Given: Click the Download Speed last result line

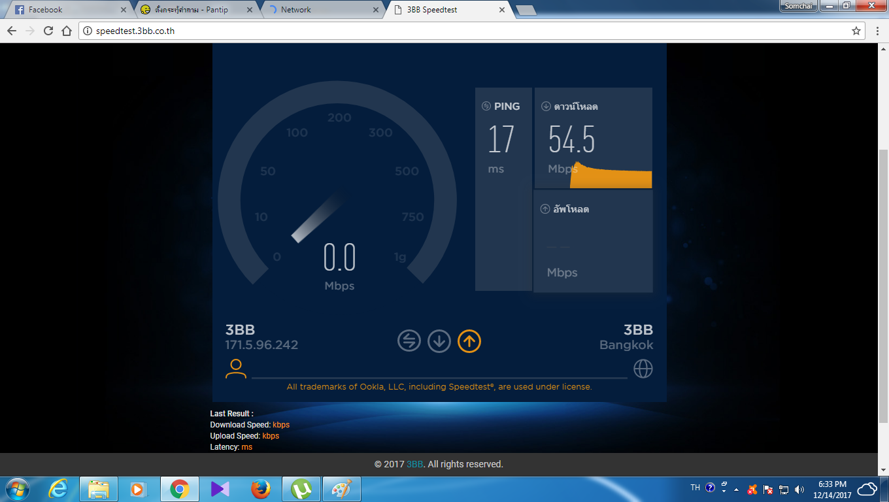Looking at the screenshot, I should [250, 425].
